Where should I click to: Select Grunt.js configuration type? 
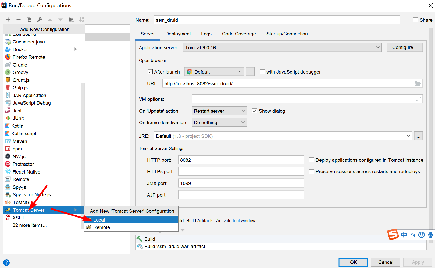(x=42, y=80)
